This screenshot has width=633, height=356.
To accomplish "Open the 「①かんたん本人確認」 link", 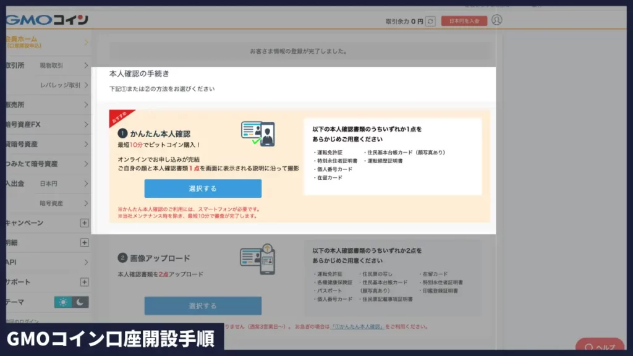I will (357, 326).
